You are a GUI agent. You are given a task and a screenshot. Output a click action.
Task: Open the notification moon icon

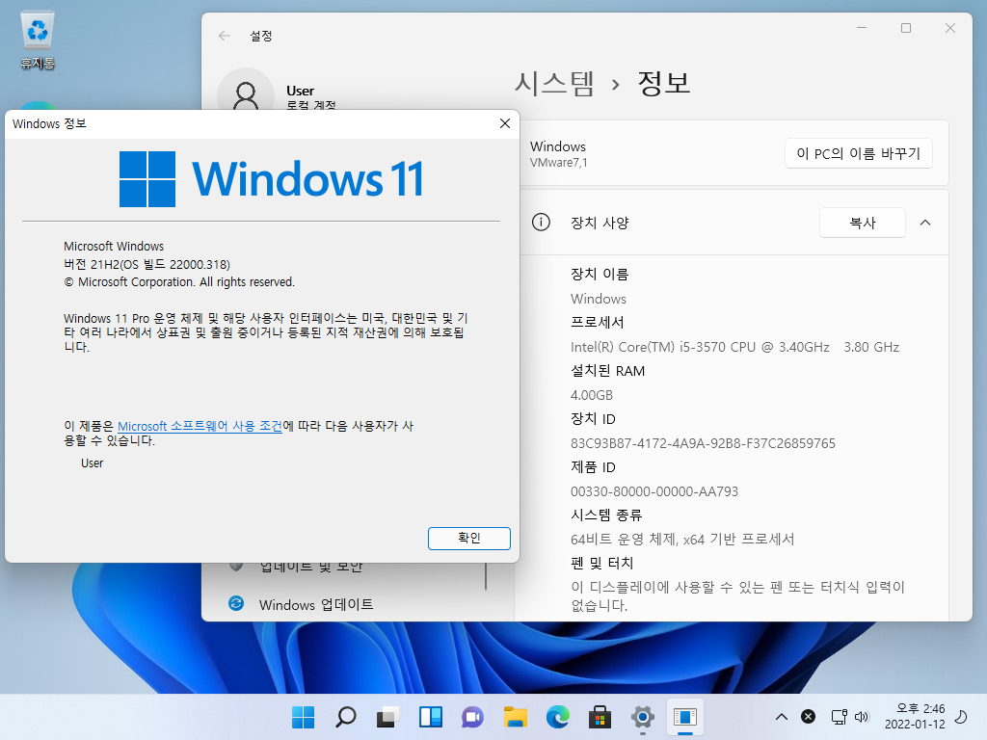coord(961,717)
